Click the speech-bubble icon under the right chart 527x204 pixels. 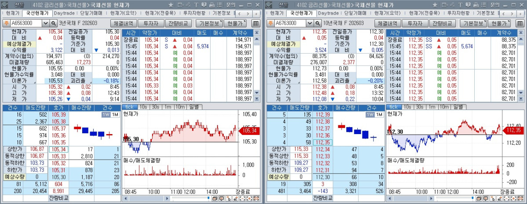click(x=486, y=199)
